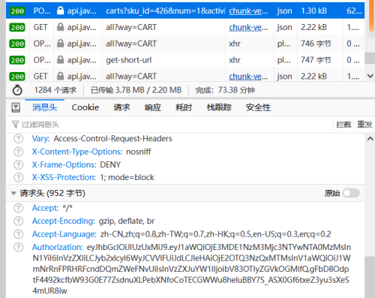Switch to the 响应 tab

click(x=153, y=107)
